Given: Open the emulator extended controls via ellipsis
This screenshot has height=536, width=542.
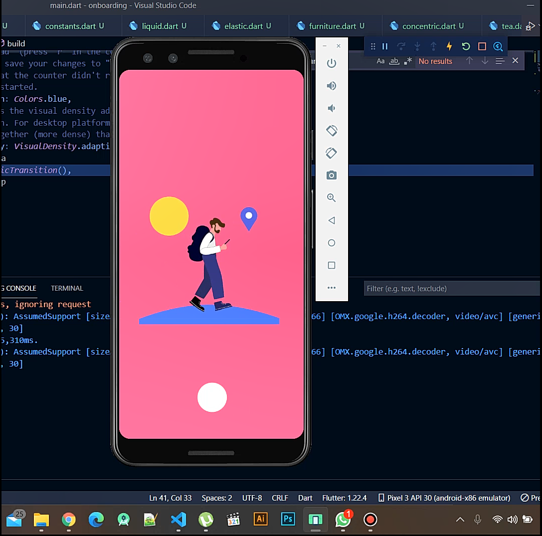Looking at the screenshot, I should coord(332,288).
